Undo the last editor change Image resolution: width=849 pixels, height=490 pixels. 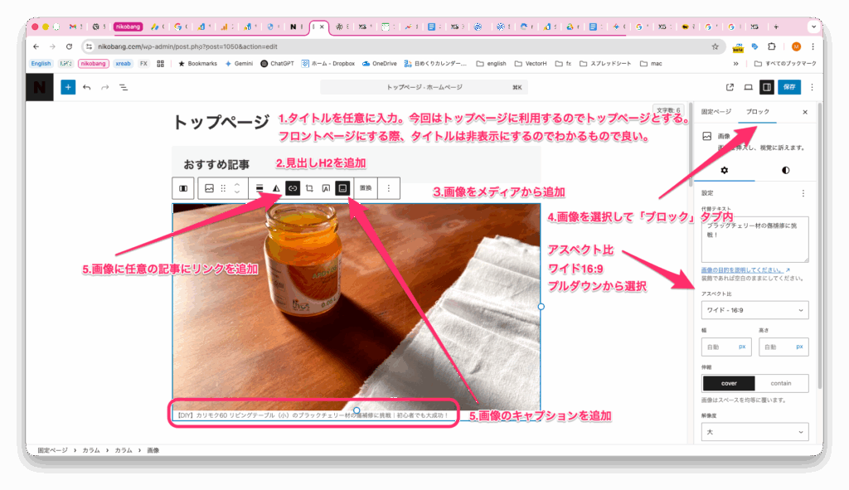[86, 86]
